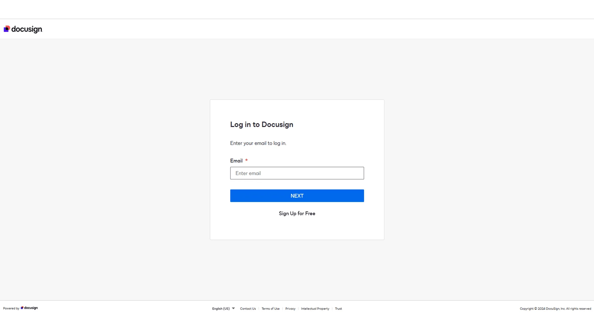Open the Terms of Use footer link
The height and width of the screenshot is (334, 594).
[x=270, y=309]
